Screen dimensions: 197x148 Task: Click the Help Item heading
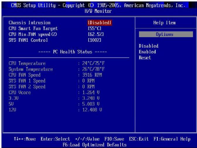click(x=165, y=23)
